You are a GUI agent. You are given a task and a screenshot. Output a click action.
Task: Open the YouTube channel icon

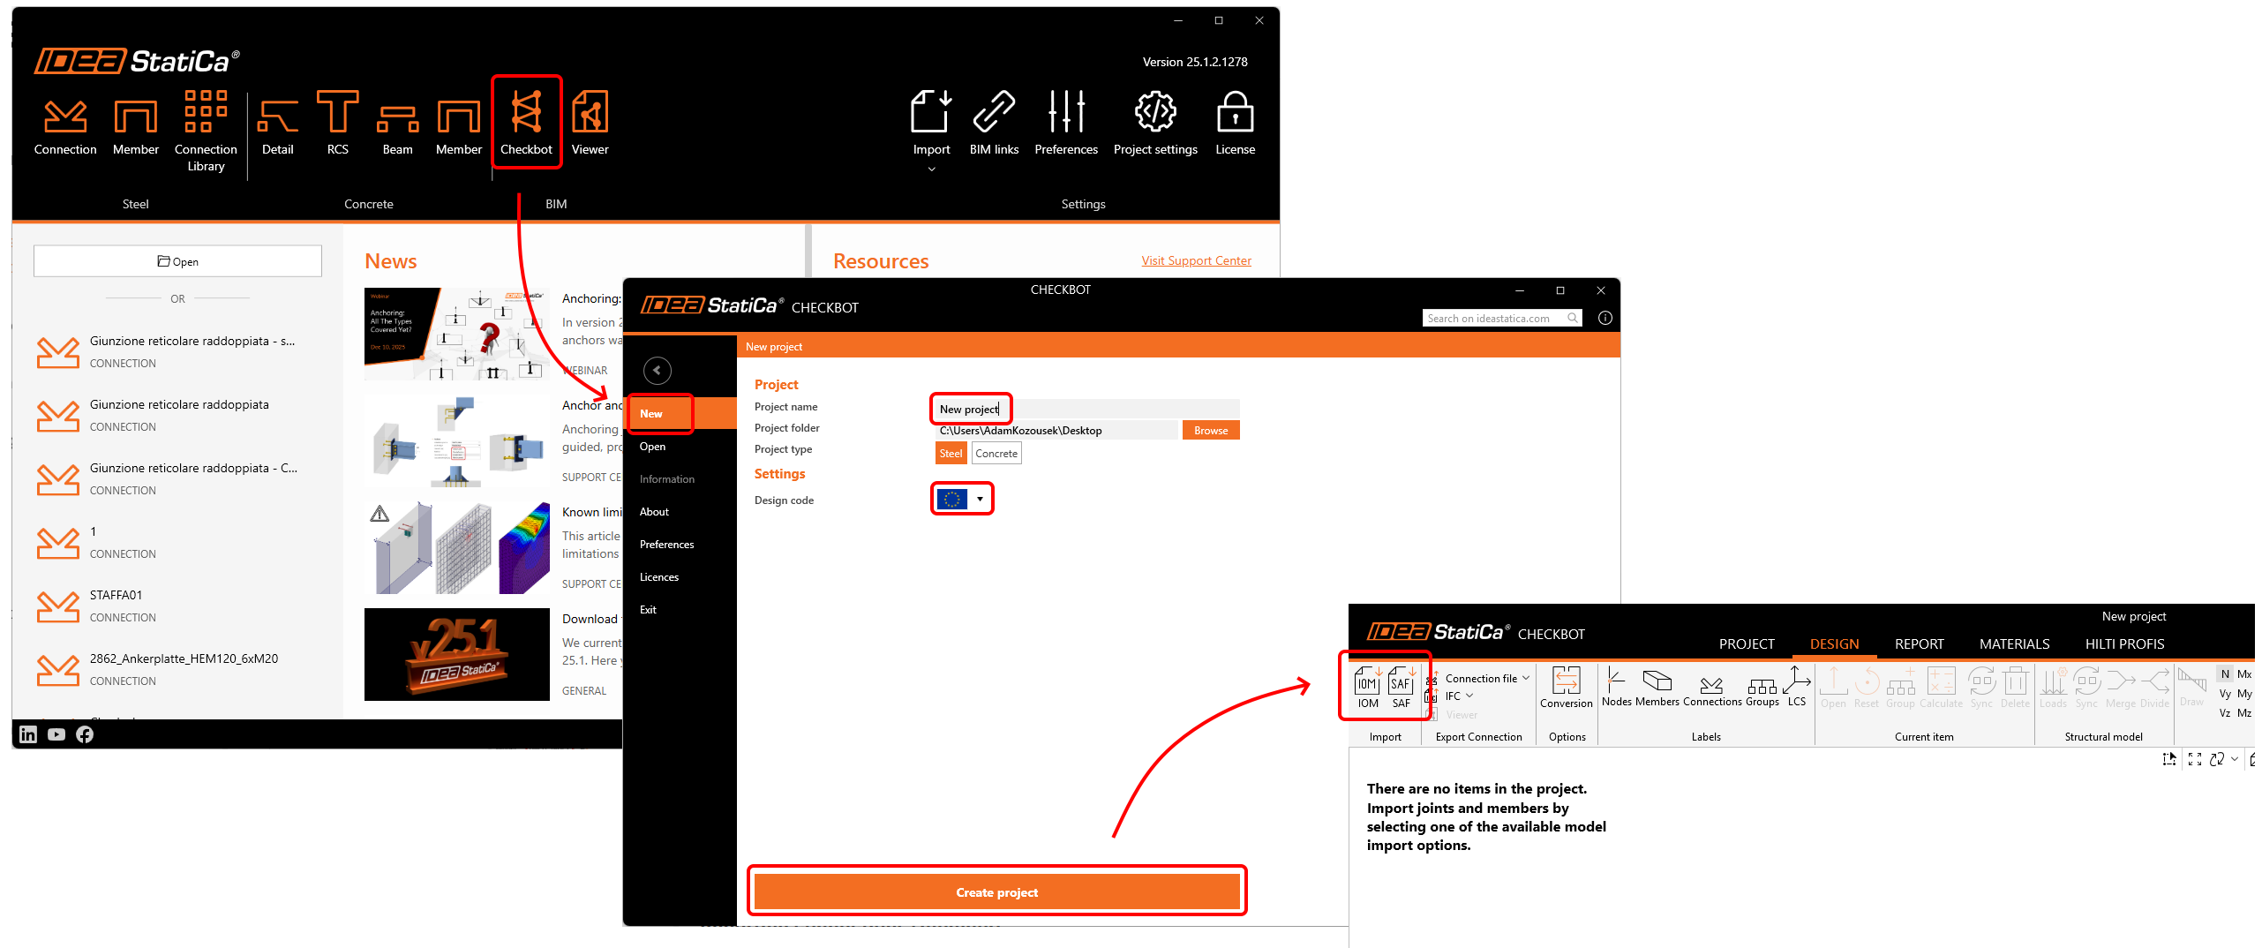[56, 734]
